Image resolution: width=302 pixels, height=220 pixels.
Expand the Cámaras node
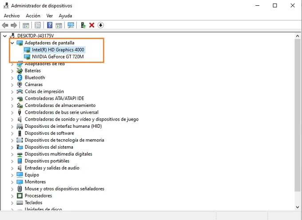click(x=12, y=85)
